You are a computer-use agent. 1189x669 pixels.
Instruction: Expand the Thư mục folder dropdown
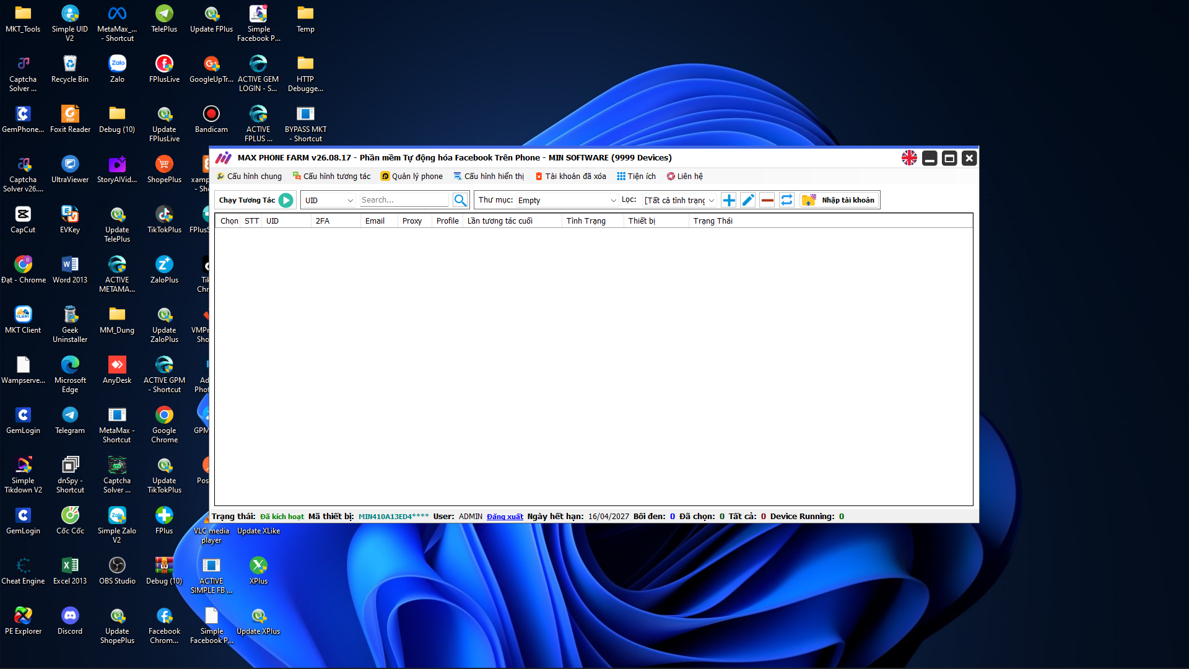click(x=567, y=200)
